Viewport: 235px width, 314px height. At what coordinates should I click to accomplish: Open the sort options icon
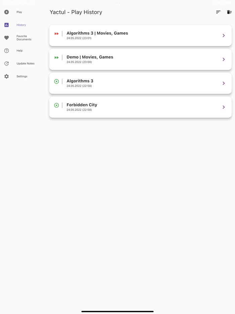[218, 12]
